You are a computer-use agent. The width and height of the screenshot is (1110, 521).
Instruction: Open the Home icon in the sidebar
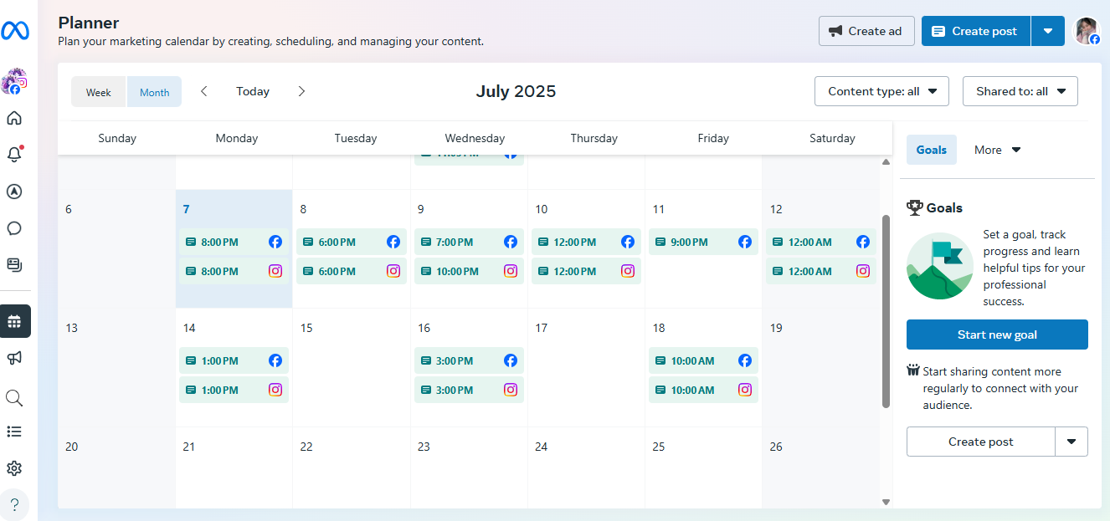pyautogui.click(x=14, y=118)
